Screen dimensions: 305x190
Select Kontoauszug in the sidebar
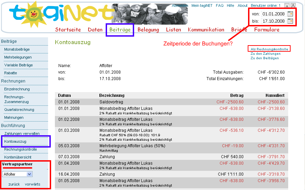click(x=15, y=141)
